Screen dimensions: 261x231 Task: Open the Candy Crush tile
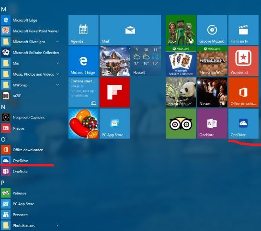83,124
